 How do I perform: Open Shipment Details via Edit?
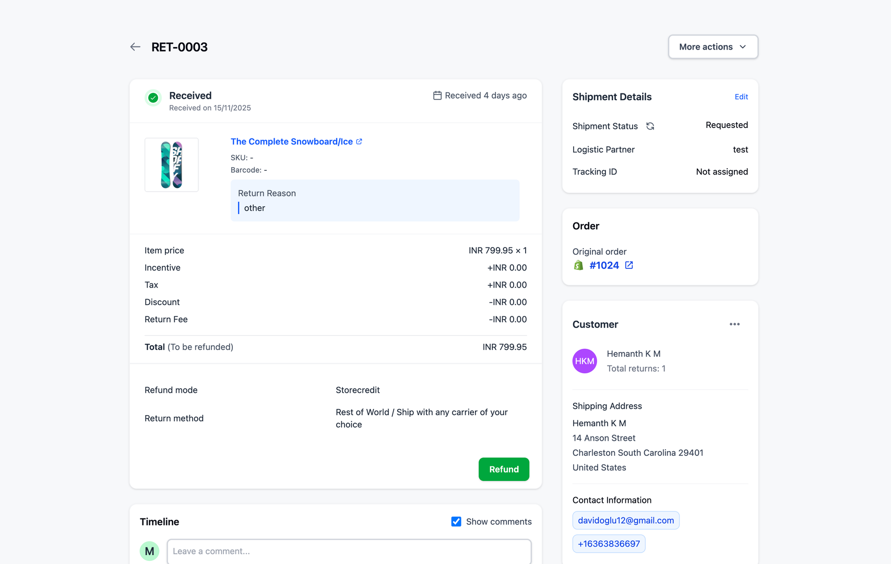741,97
